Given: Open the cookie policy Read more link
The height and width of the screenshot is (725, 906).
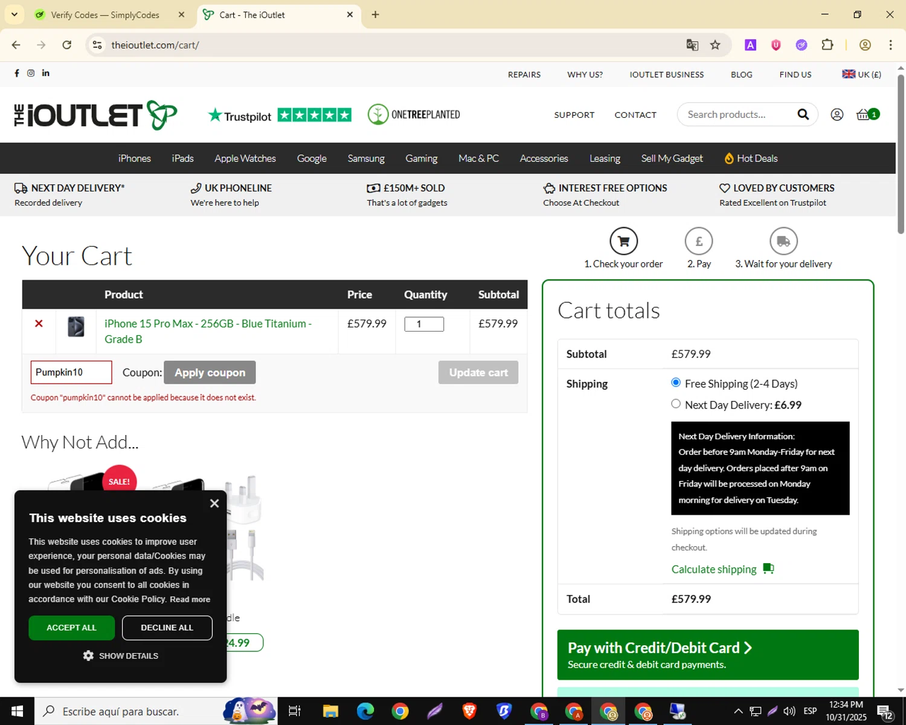Looking at the screenshot, I should tap(190, 599).
